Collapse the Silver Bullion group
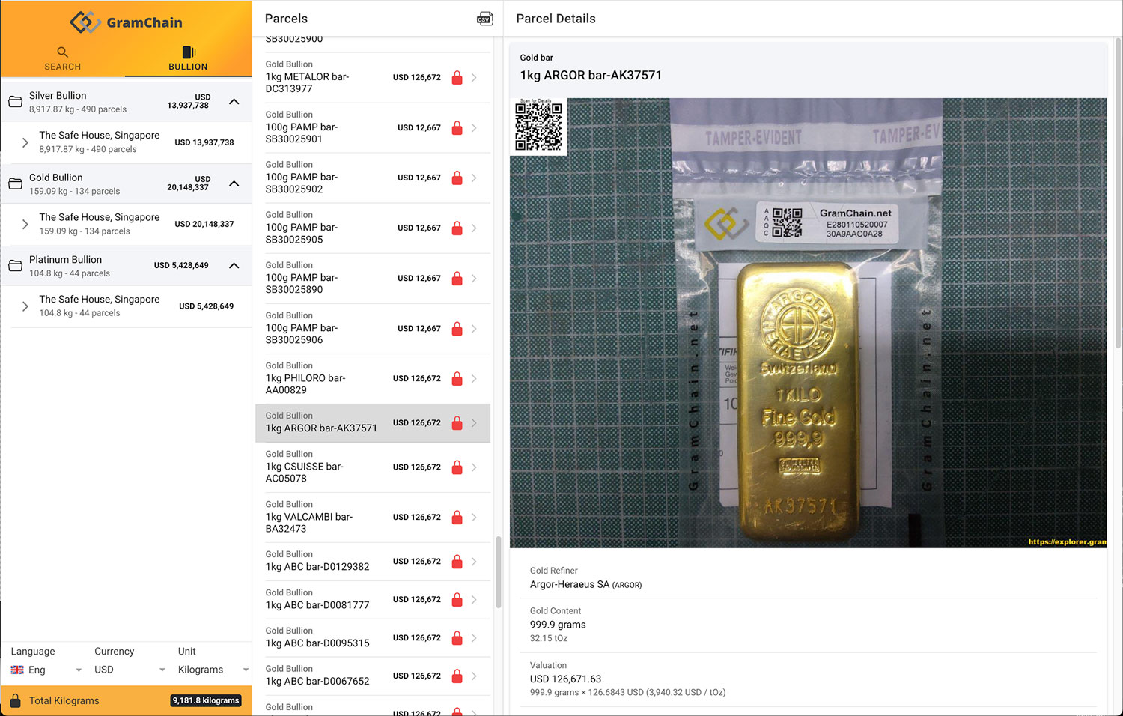Image resolution: width=1123 pixels, height=716 pixels. click(x=234, y=102)
